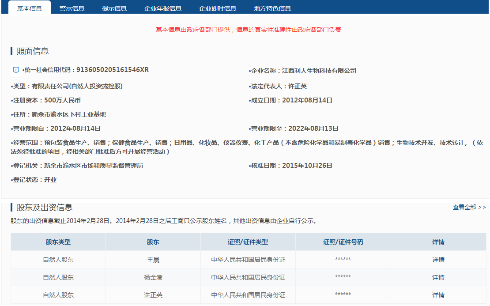The width and height of the screenshot is (490, 306).
Task: Click ID type 中华人民共和国居民身份证 in 王晨 row
Action: click(248, 260)
